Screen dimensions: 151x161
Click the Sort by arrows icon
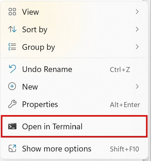[12, 29]
